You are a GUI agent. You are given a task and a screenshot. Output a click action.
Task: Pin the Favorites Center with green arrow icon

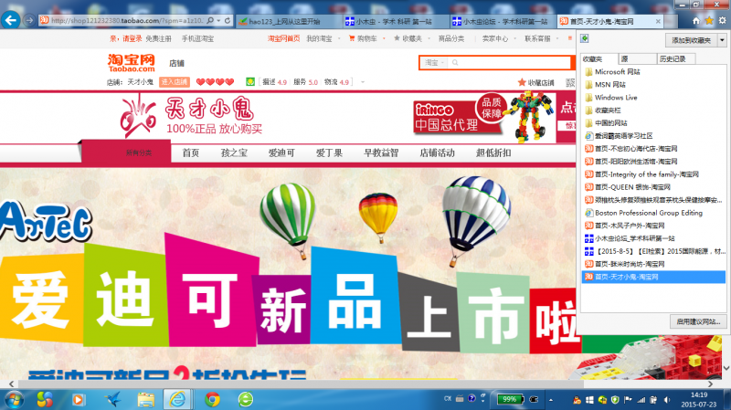(585, 38)
